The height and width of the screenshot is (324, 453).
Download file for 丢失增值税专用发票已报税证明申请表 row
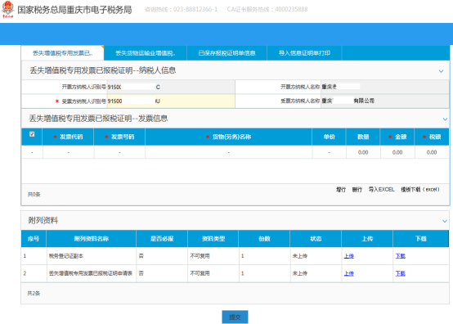point(400,273)
